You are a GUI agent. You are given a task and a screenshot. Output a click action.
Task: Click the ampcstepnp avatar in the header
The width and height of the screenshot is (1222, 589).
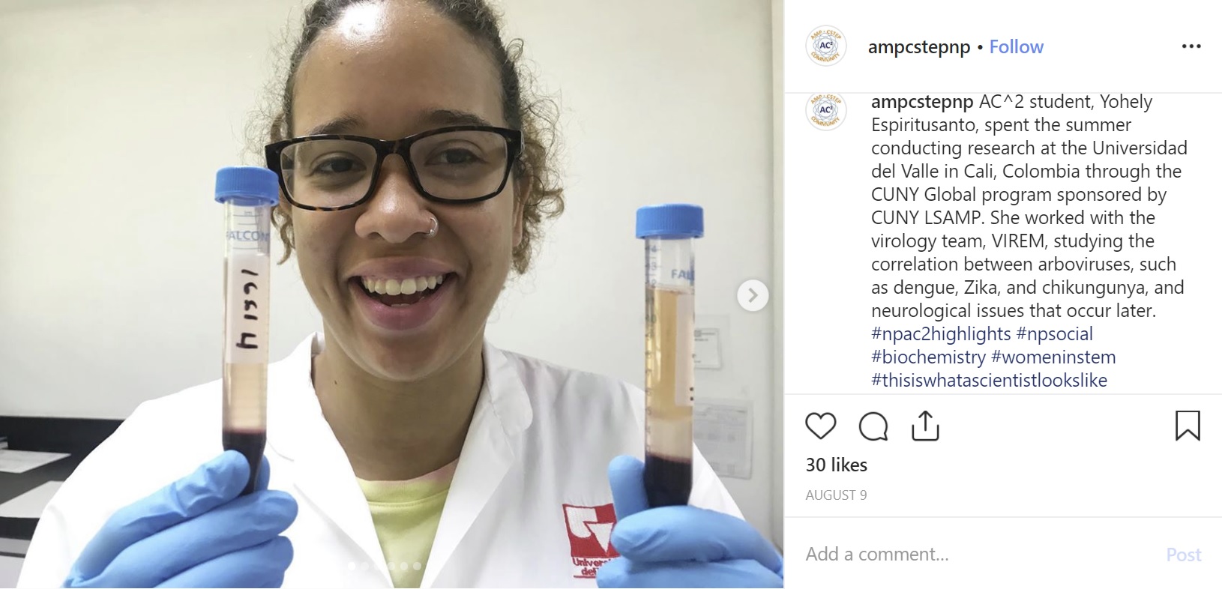point(825,46)
